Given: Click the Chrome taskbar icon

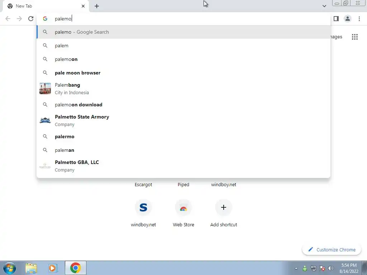Looking at the screenshot, I should coord(75,268).
